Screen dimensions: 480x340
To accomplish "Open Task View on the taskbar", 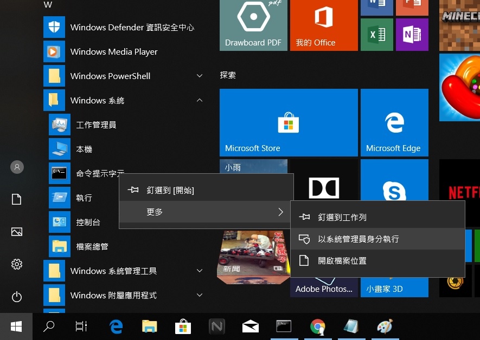I will (81, 326).
